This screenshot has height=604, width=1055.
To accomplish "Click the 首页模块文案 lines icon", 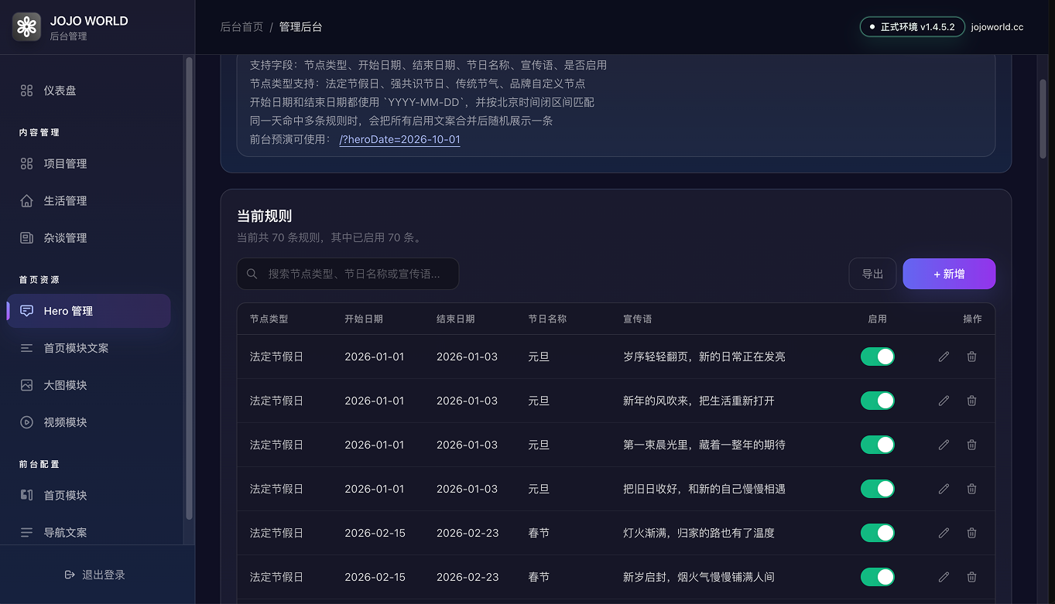I will click(x=26, y=348).
